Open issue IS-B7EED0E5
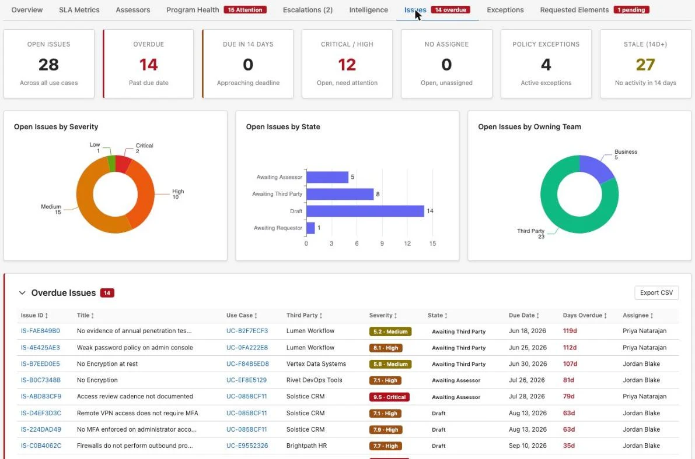Screen dimensions: 695x459 pos(40,364)
